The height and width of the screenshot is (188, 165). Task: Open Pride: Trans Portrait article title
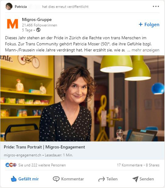44,147
